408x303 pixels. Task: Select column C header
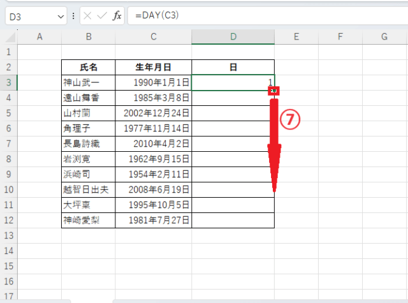point(153,37)
